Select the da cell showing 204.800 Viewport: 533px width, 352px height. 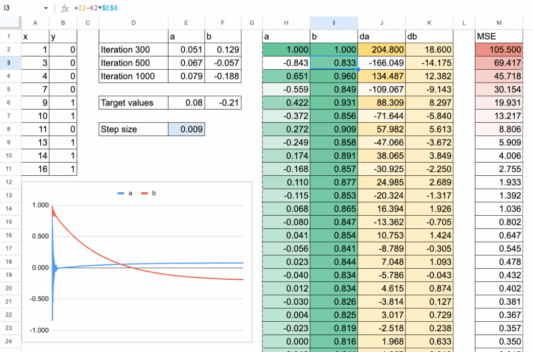(x=381, y=50)
